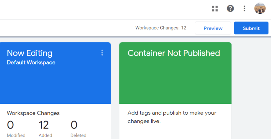Click the Workspace Changes card heading
Image resolution: width=271 pixels, height=139 pixels.
33,113
